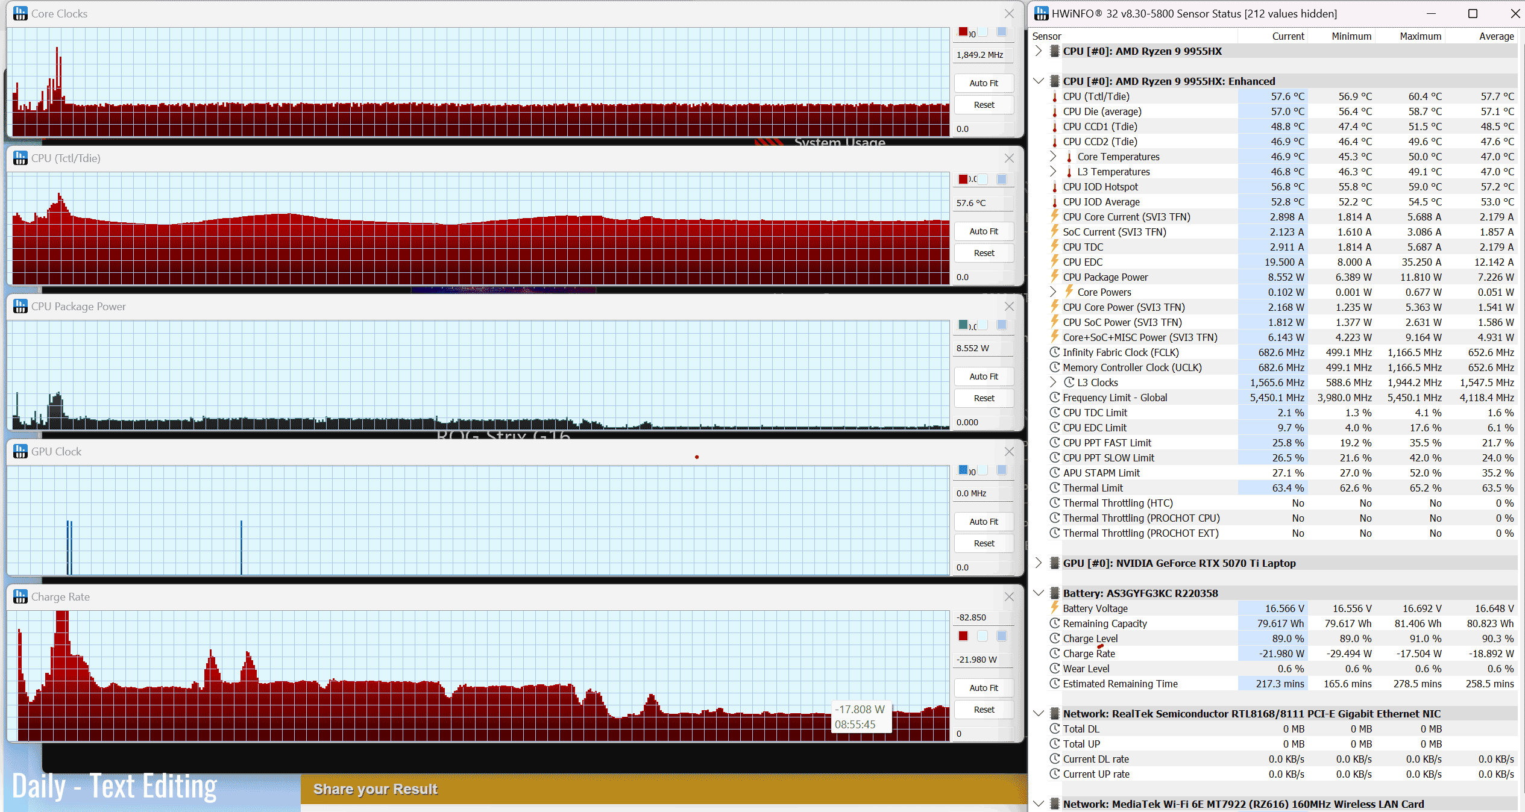Click the chip icon for Battery AS3GYFG3KC section
The height and width of the screenshot is (812, 1525).
click(x=1055, y=593)
